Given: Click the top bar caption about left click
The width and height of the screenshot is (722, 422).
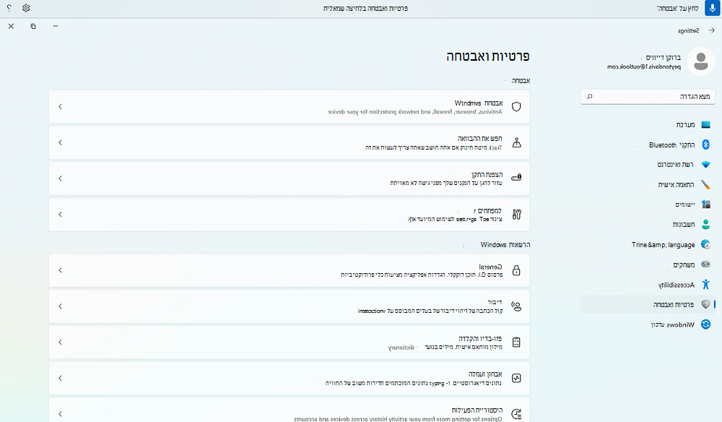Looking at the screenshot, I should [x=365, y=8].
